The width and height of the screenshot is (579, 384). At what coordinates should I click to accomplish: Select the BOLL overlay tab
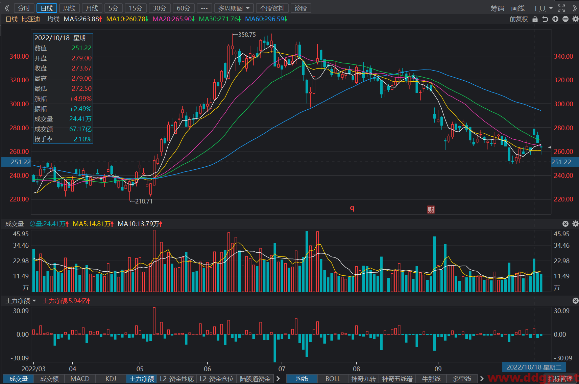click(x=333, y=379)
